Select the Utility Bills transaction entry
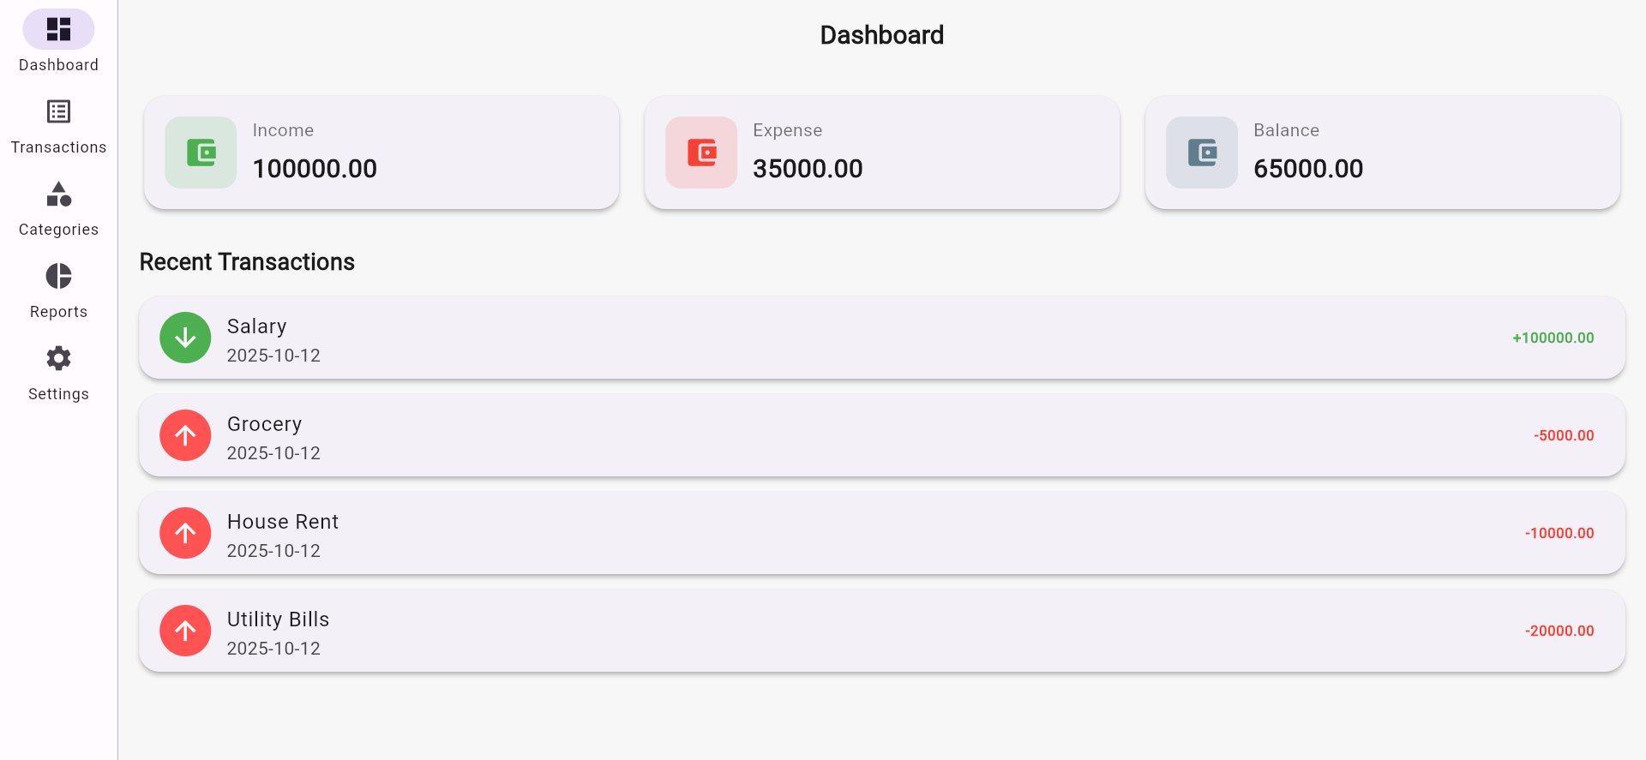Image resolution: width=1646 pixels, height=760 pixels. (x=882, y=631)
